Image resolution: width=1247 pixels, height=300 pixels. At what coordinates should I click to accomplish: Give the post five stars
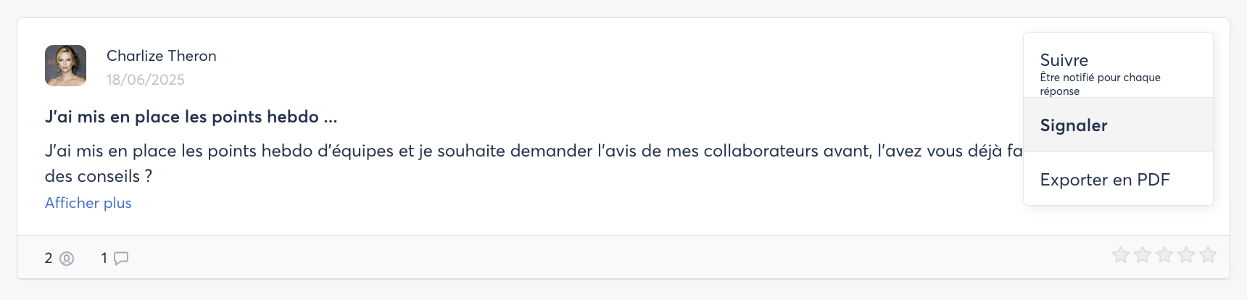pyautogui.click(x=1208, y=255)
